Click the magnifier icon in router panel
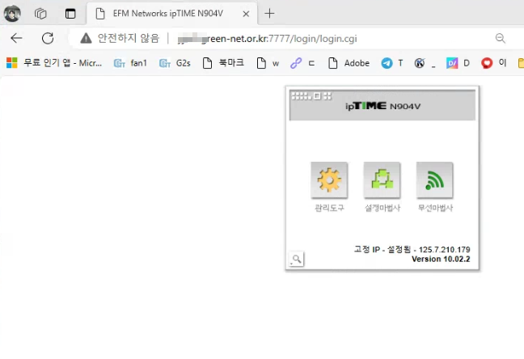The width and height of the screenshot is (524, 359). [296, 259]
